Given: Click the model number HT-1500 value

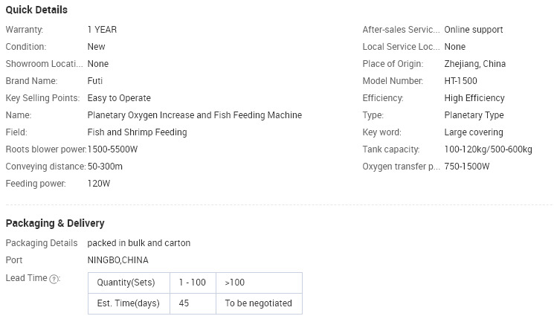Looking at the screenshot, I should [461, 80].
